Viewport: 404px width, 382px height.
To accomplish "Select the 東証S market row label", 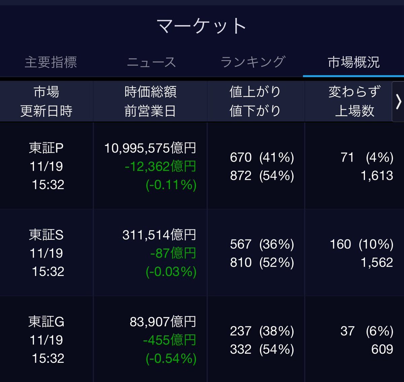I will click(x=46, y=235).
